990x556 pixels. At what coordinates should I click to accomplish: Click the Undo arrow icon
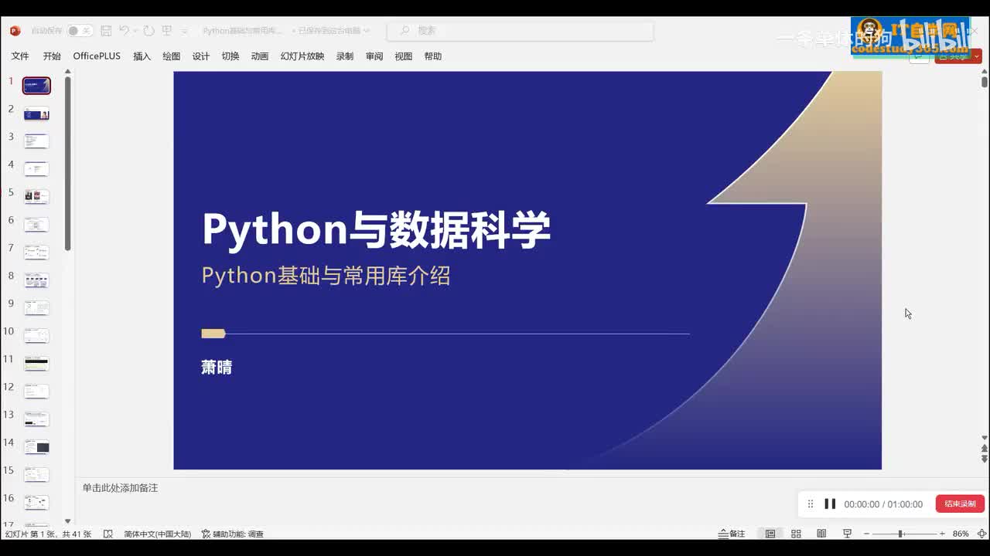point(124,31)
